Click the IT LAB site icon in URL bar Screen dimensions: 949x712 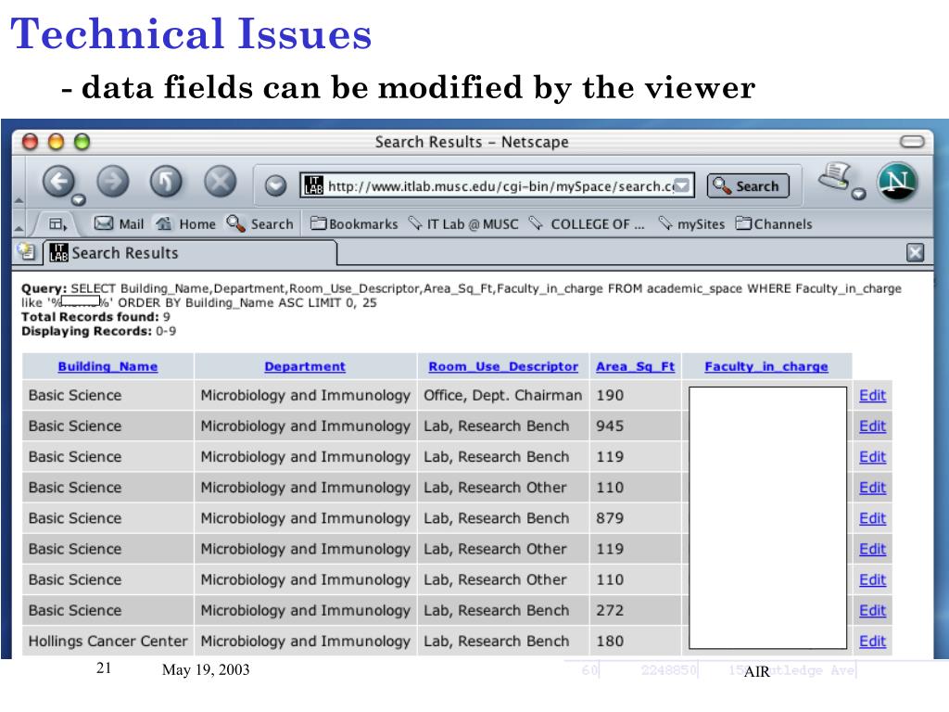pos(313,185)
